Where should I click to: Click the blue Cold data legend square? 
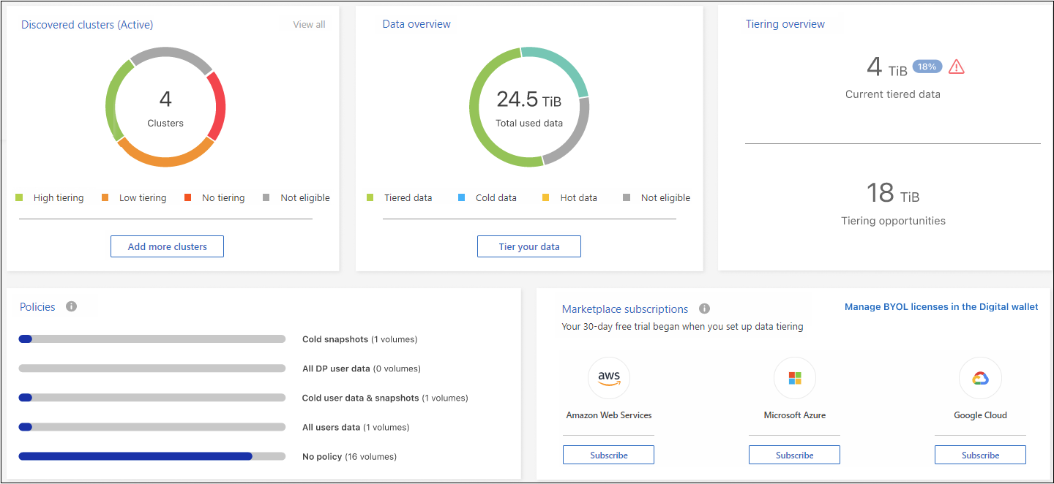[462, 197]
